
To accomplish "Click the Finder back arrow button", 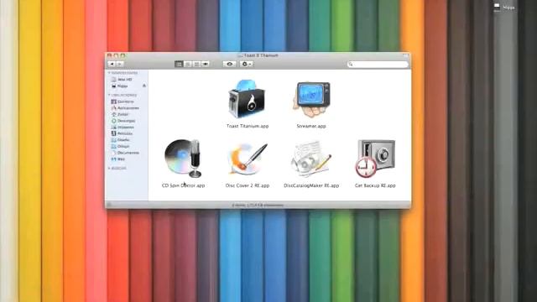I will coord(112,64).
